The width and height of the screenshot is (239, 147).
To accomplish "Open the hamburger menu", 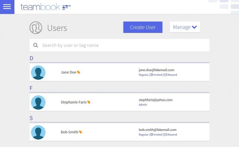I will [7, 7].
